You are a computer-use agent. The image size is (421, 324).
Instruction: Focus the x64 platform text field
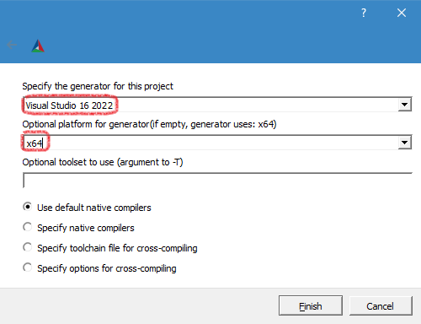coord(210,143)
